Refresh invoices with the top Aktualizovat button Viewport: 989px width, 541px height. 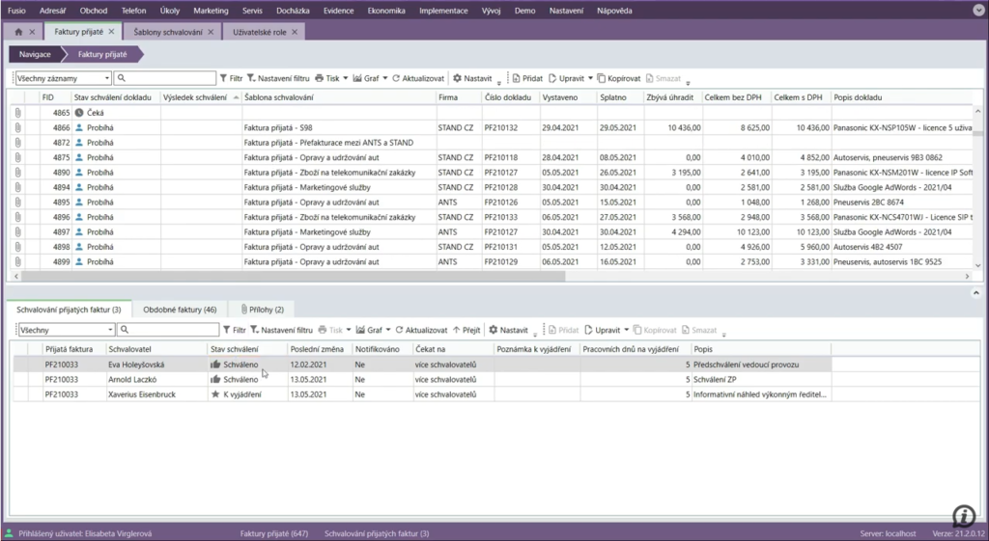coord(419,78)
